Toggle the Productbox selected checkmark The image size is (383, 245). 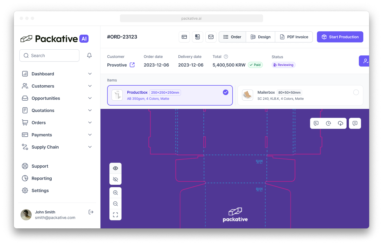click(226, 92)
